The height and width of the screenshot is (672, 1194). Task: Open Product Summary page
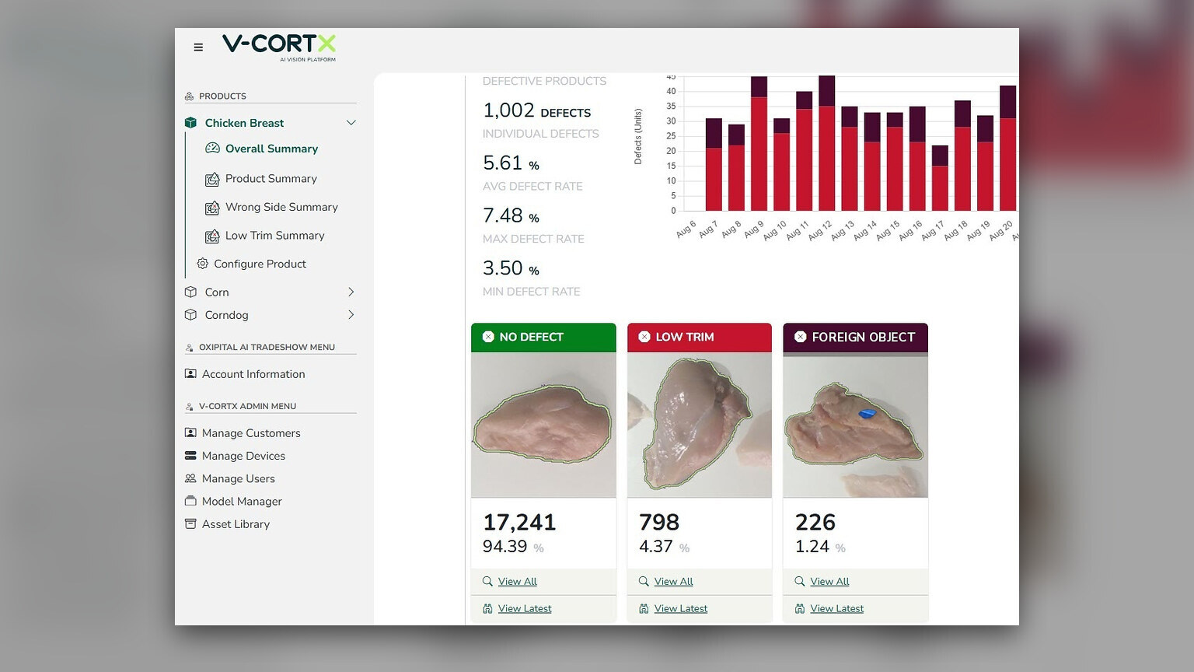(271, 179)
